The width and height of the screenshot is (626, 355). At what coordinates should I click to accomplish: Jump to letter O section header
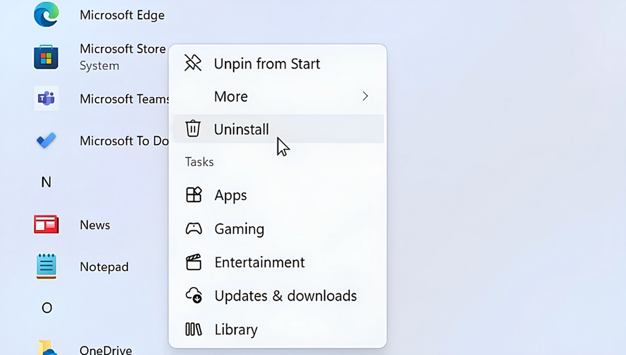click(46, 307)
